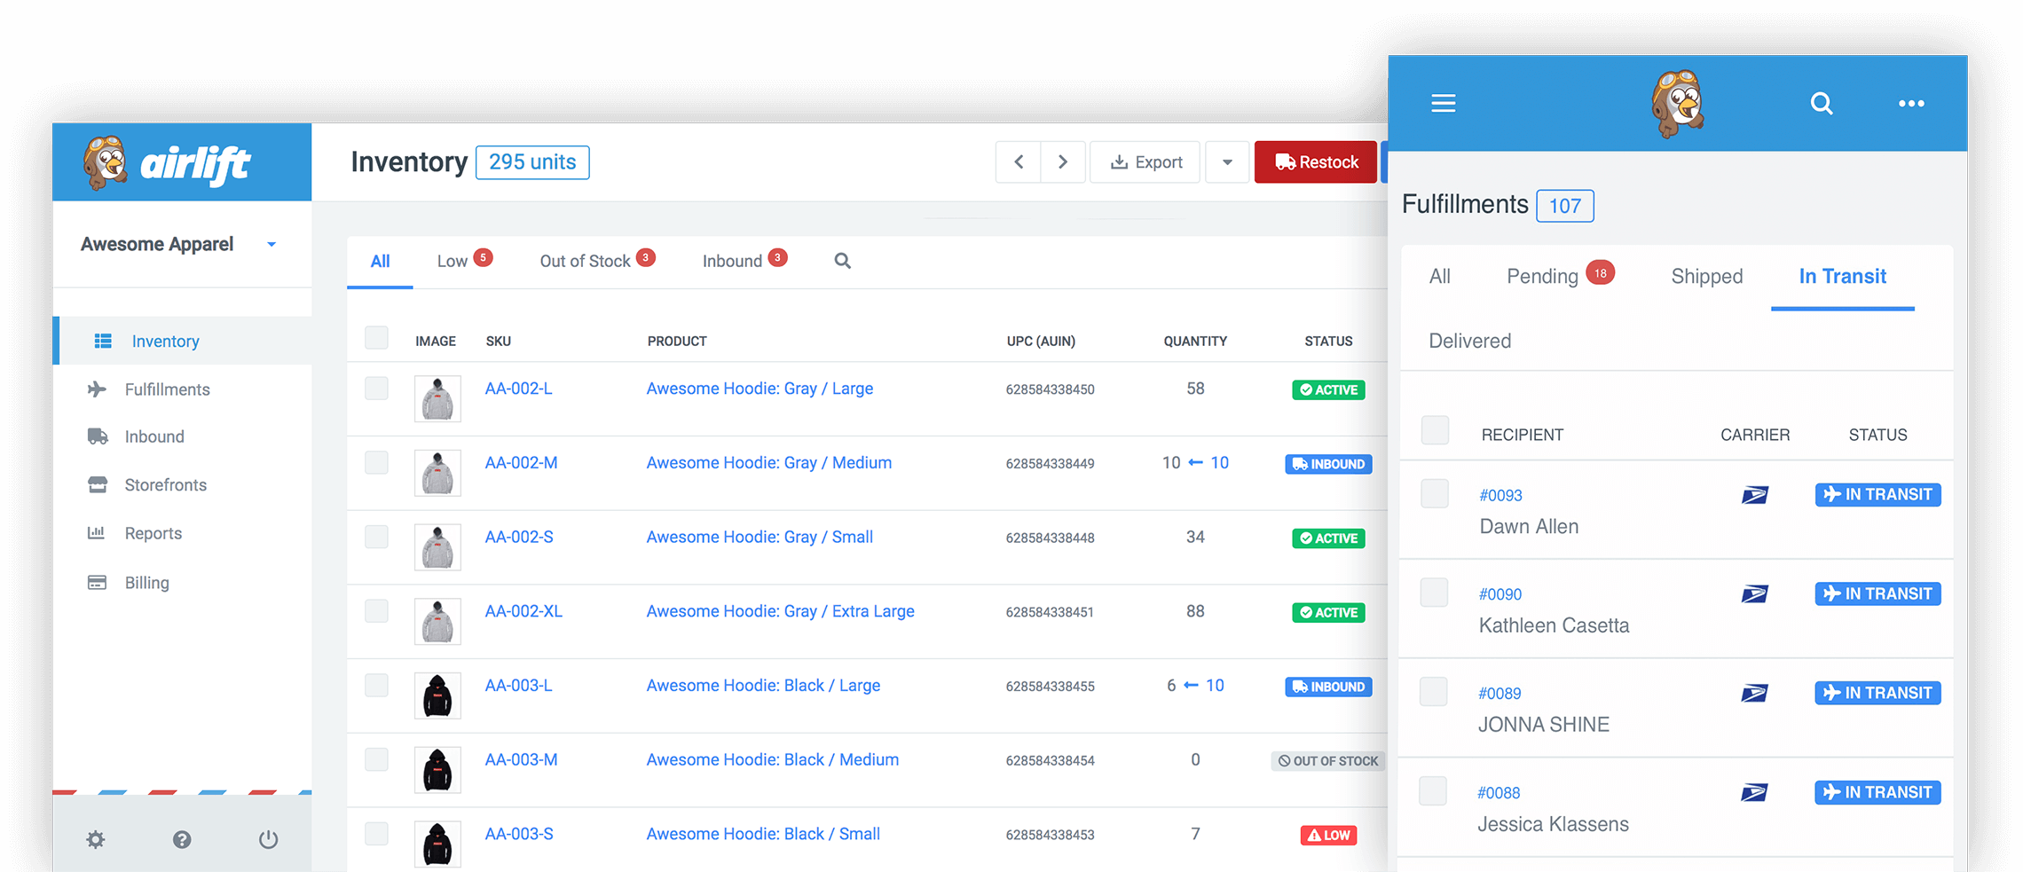This screenshot has height=872, width=2023.
Task: Check the box for AA-002-L row
Action: pos(376,389)
